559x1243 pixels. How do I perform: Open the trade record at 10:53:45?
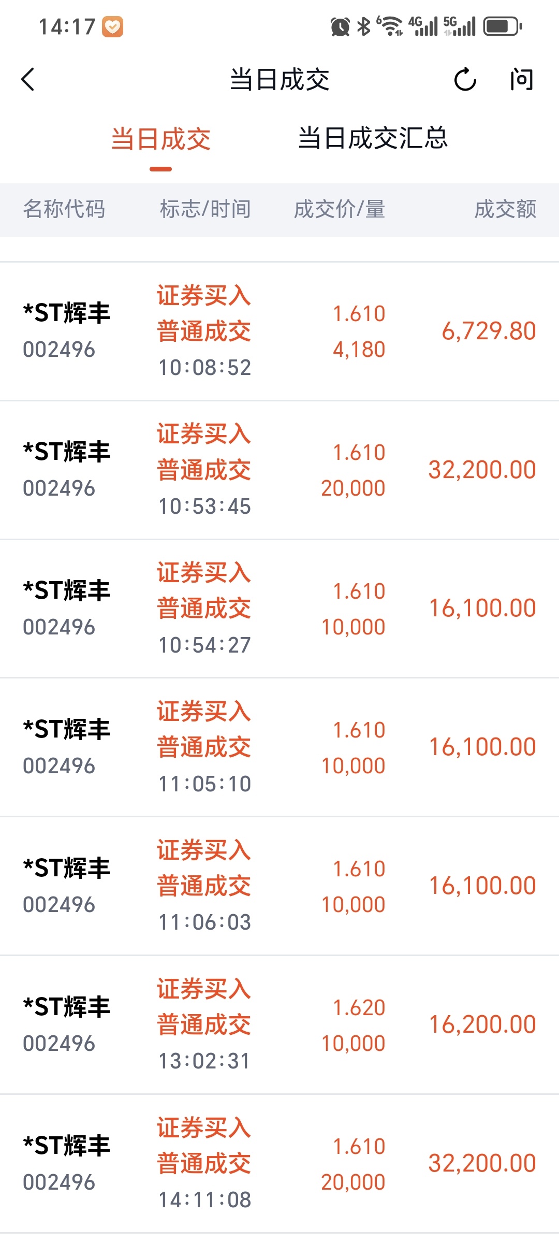point(279,470)
